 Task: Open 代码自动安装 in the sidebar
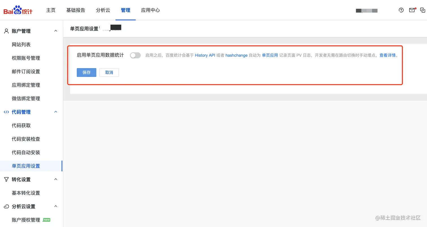click(26, 152)
